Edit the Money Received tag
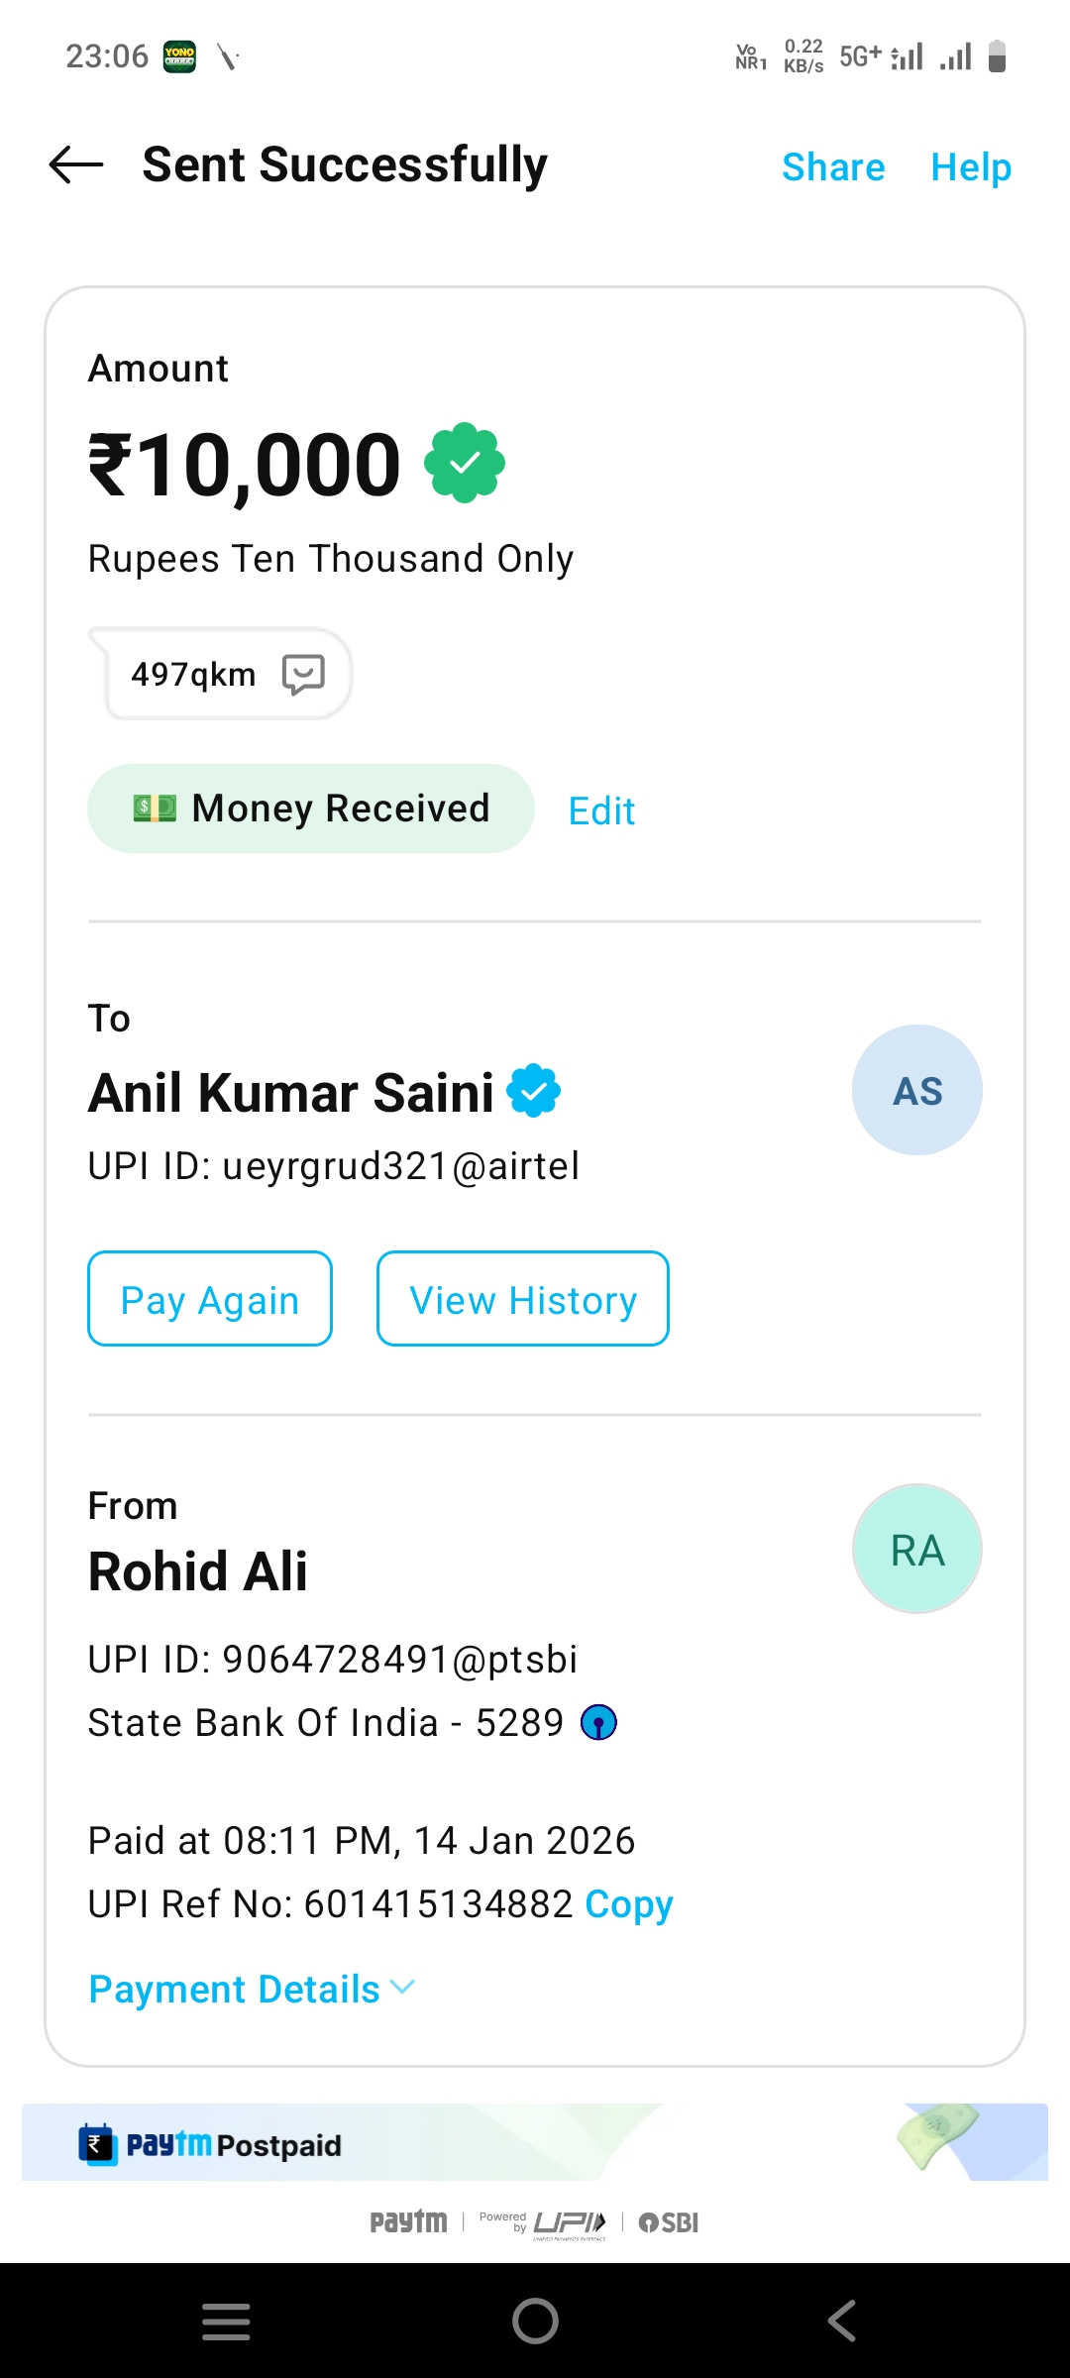Screen dimensions: 1070x2378 (x=601, y=811)
